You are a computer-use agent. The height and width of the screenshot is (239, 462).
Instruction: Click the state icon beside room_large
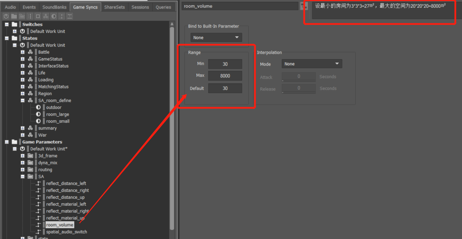point(38,115)
